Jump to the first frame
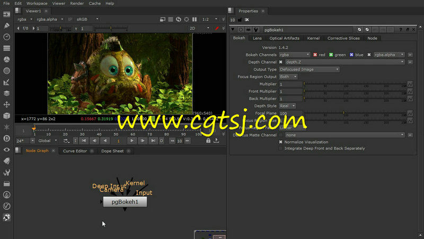 (x=84, y=141)
